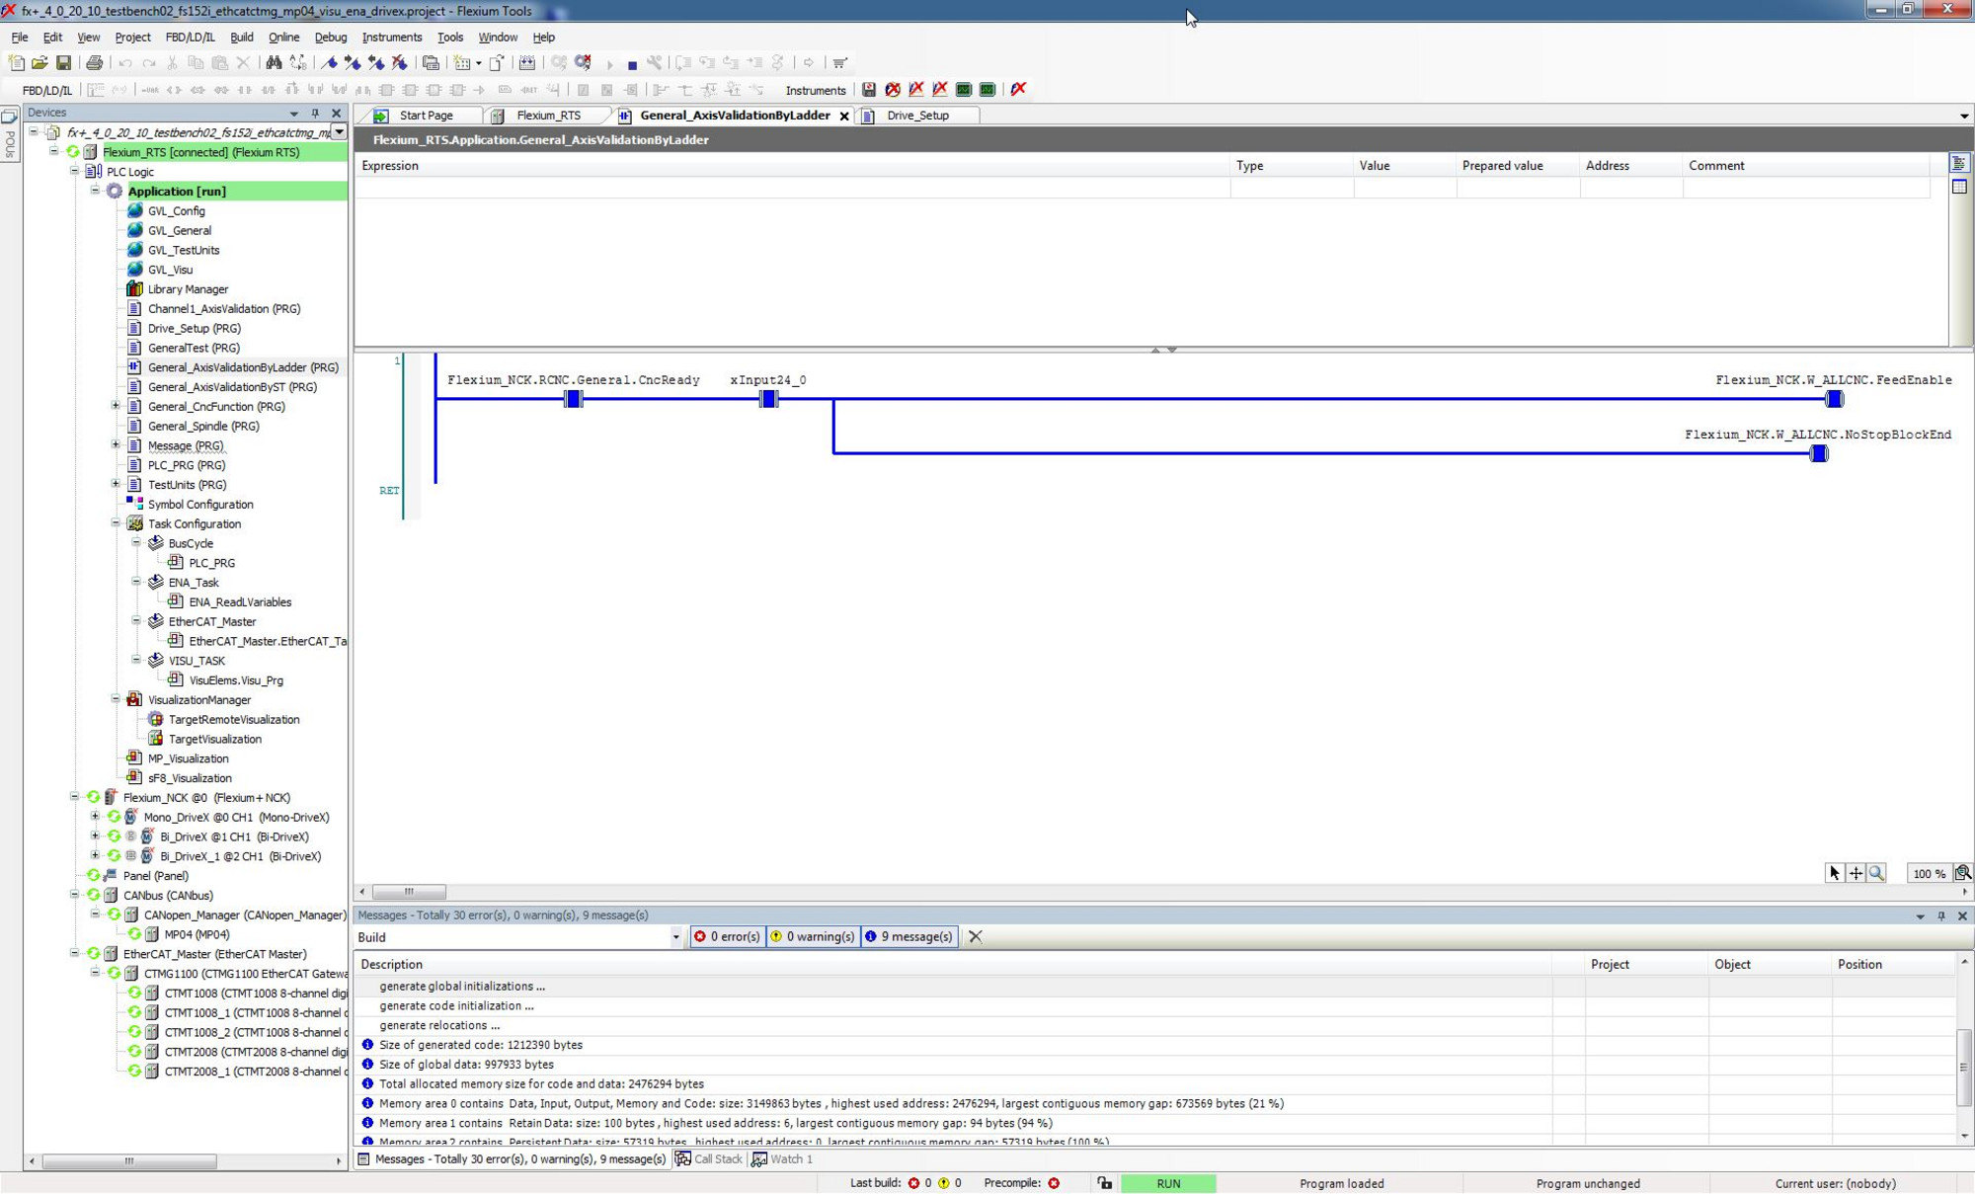The height and width of the screenshot is (1194, 1975).
Task: Toggle the 0 error(s) filter in Messages panel
Action: (x=728, y=936)
